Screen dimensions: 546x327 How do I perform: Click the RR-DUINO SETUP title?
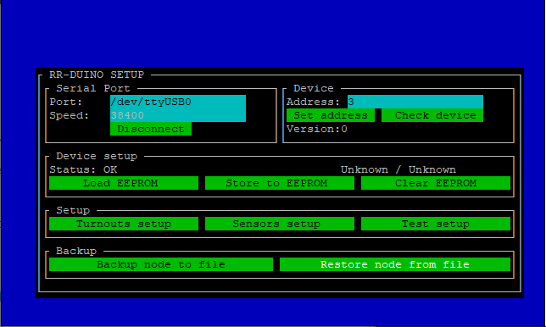point(97,75)
